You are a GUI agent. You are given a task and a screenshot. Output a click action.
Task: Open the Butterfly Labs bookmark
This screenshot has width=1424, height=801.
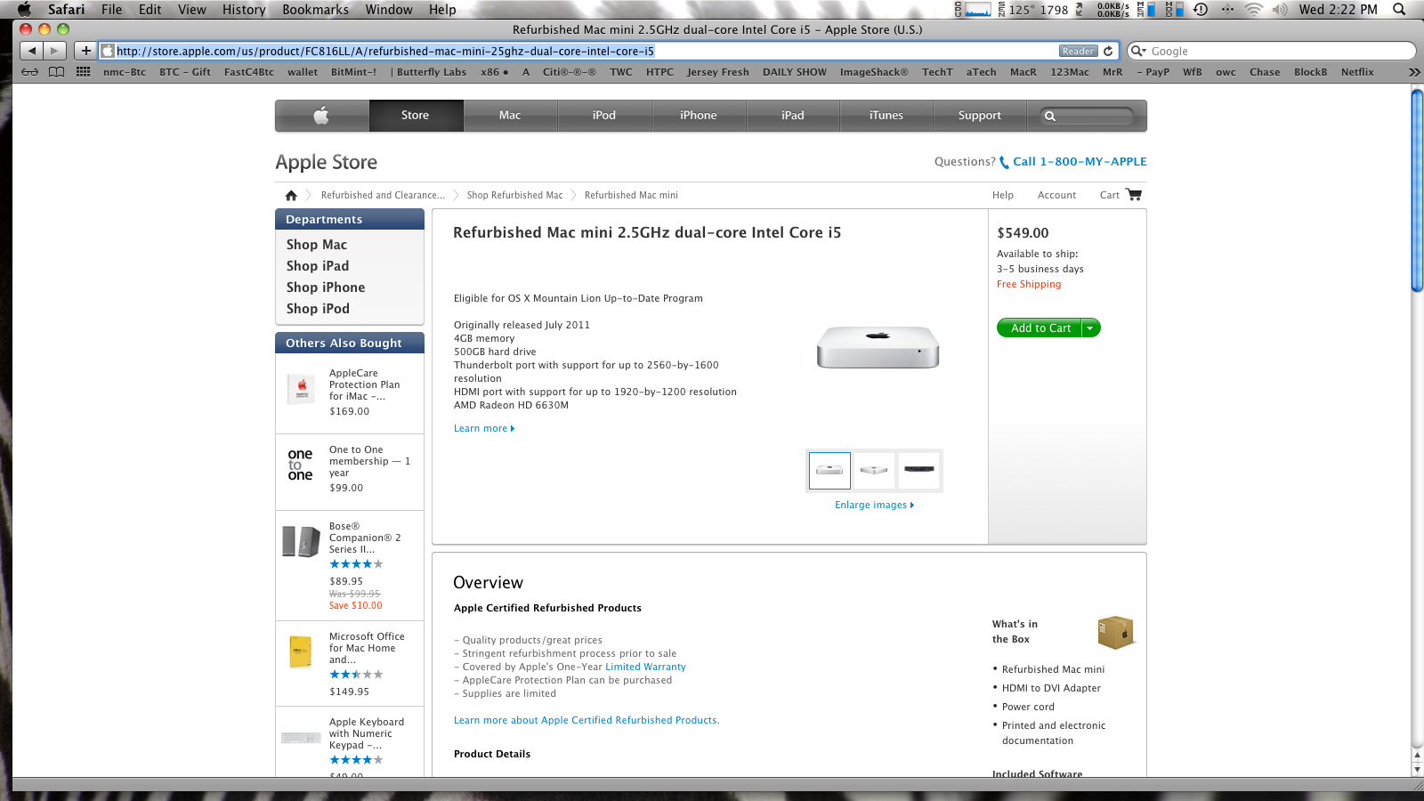pyautogui.click(x=431, y=72)
